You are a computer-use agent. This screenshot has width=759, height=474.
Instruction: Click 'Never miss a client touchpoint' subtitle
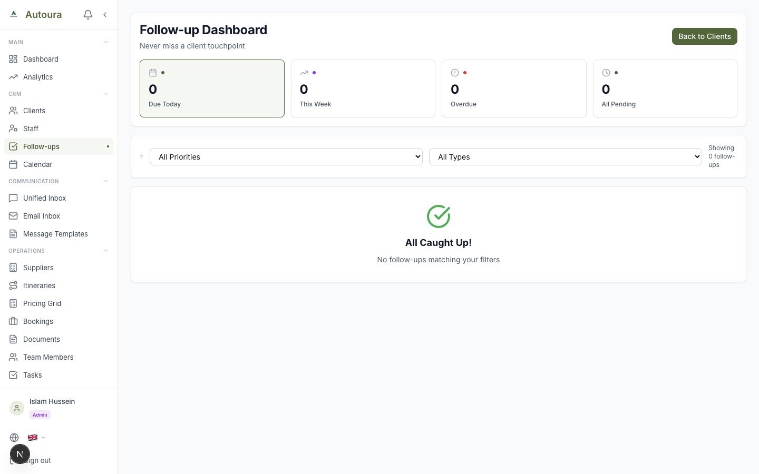[192, 46]
